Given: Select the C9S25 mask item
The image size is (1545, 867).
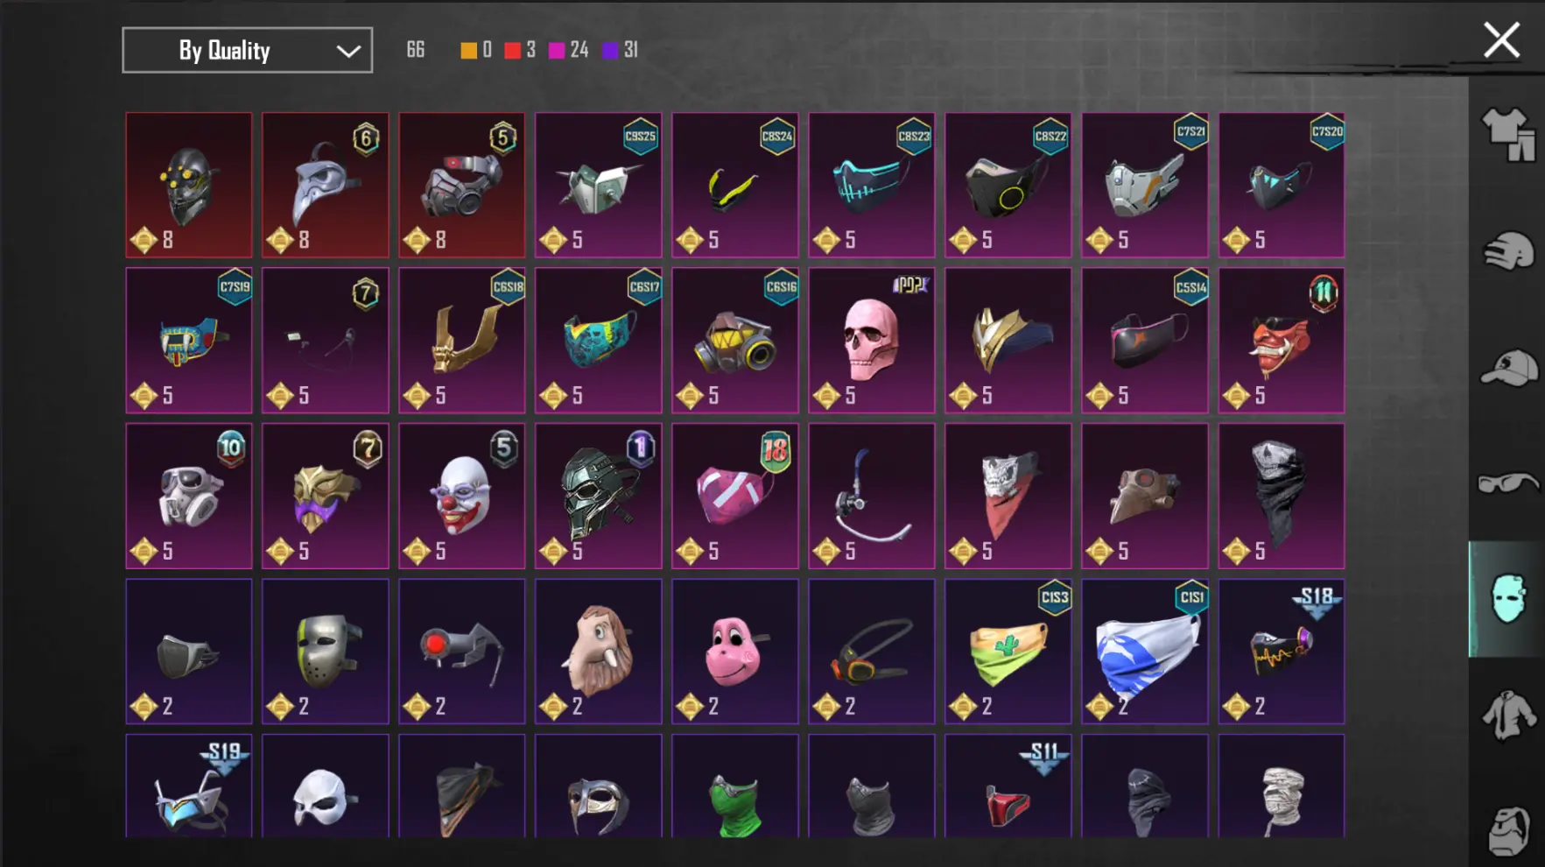Looking at the screenshot, I should click(x=598, y=185).
